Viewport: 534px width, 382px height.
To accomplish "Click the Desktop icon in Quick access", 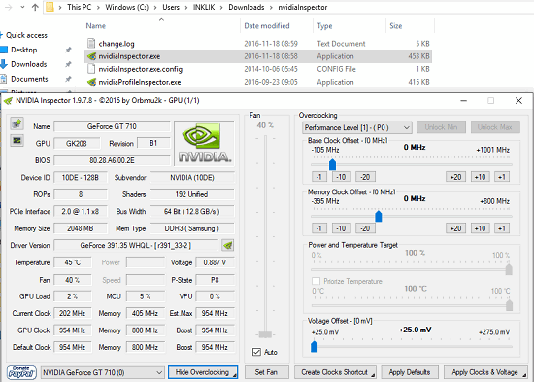I will click(x=4, y=50).
